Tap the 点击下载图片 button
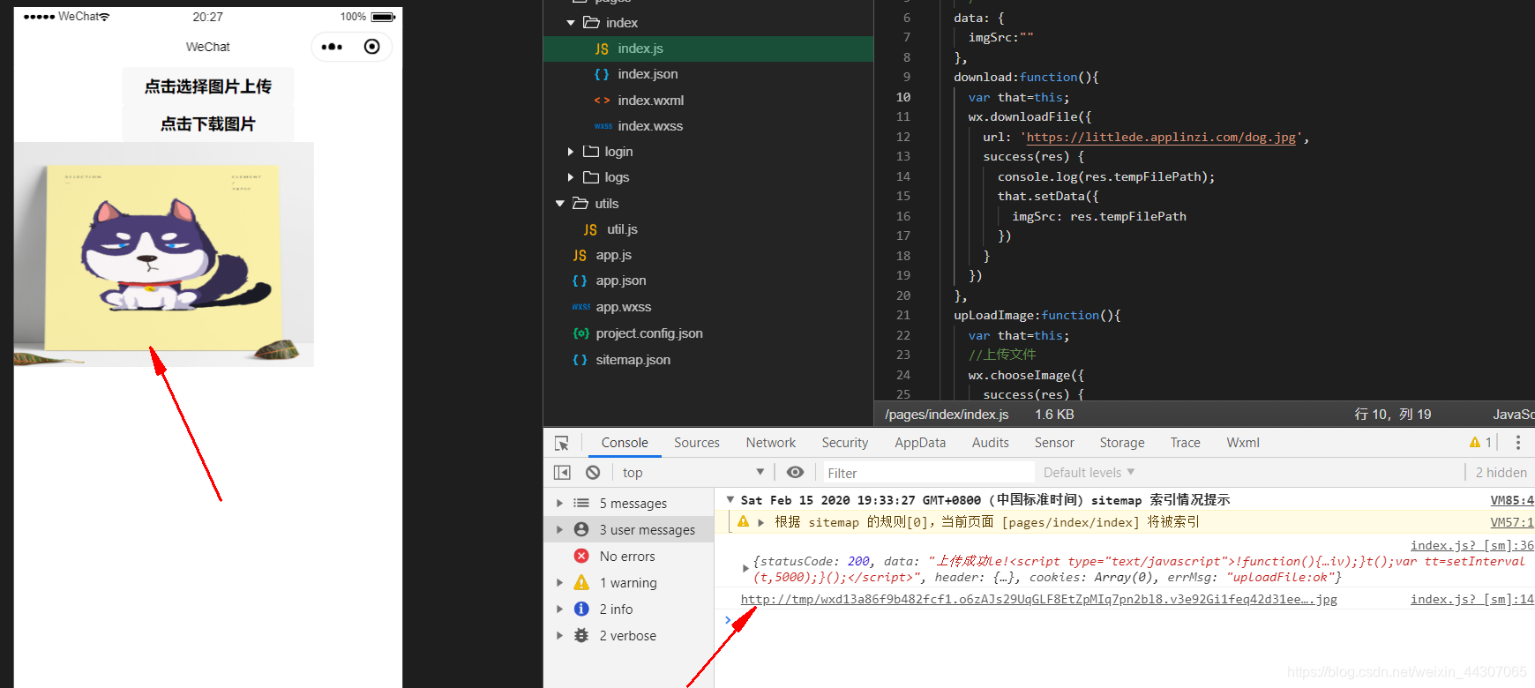Screen dimensions: 1535x688 pyautogui.click(x=208, y=124)
